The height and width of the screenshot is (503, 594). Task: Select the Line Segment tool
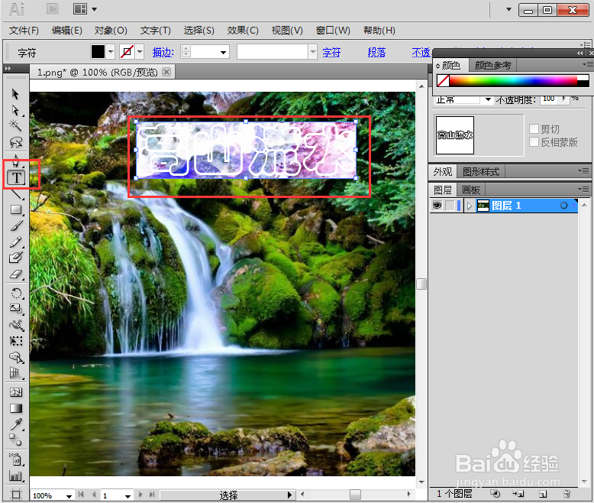(x=15, y=194)
